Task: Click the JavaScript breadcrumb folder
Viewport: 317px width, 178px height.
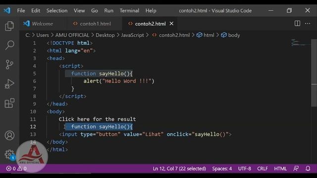Action: (132, 35)
